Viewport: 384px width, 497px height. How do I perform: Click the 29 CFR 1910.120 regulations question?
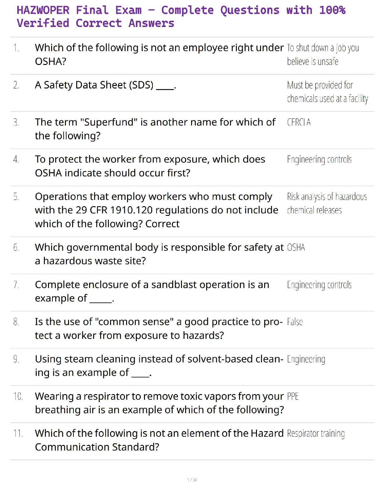[156, 210]
